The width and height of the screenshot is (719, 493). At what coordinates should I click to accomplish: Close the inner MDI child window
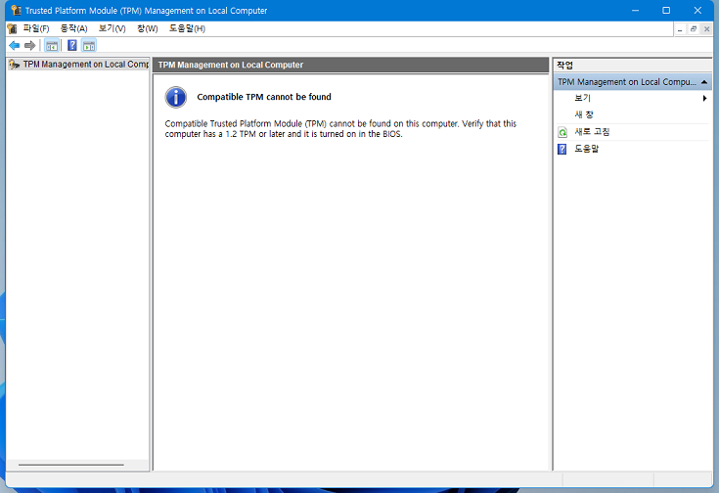706,29
